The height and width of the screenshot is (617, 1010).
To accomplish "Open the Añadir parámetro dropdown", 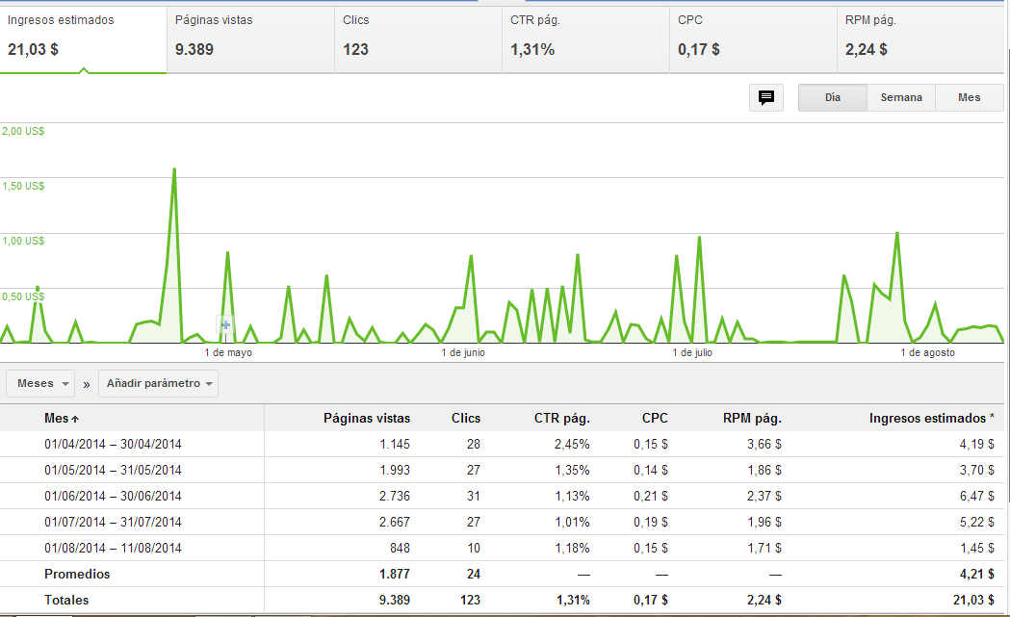I will tap(159, 384).
